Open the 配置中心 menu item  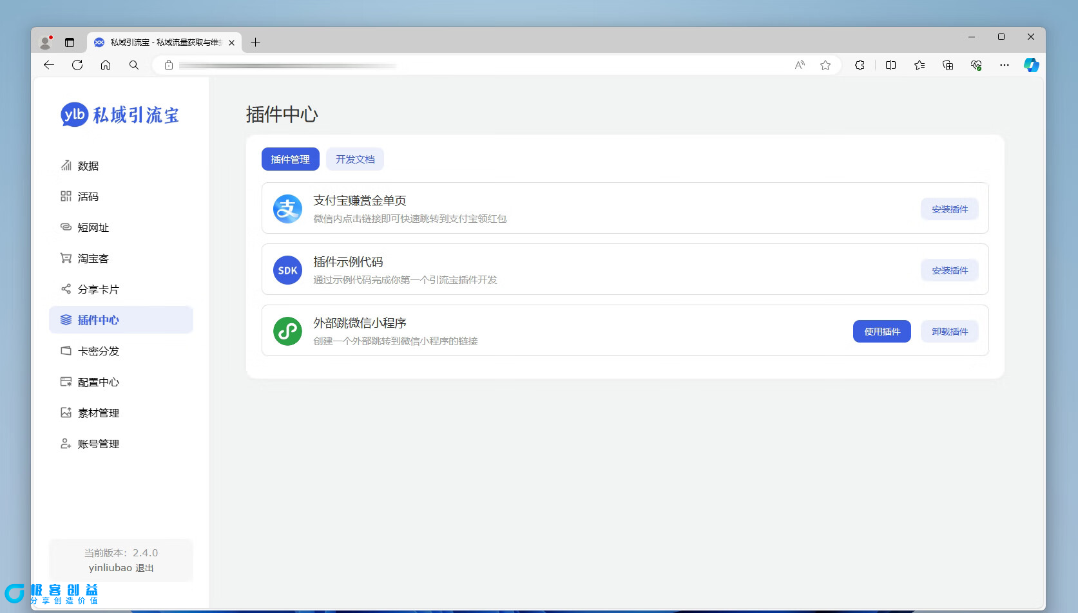tap(98, 381)
